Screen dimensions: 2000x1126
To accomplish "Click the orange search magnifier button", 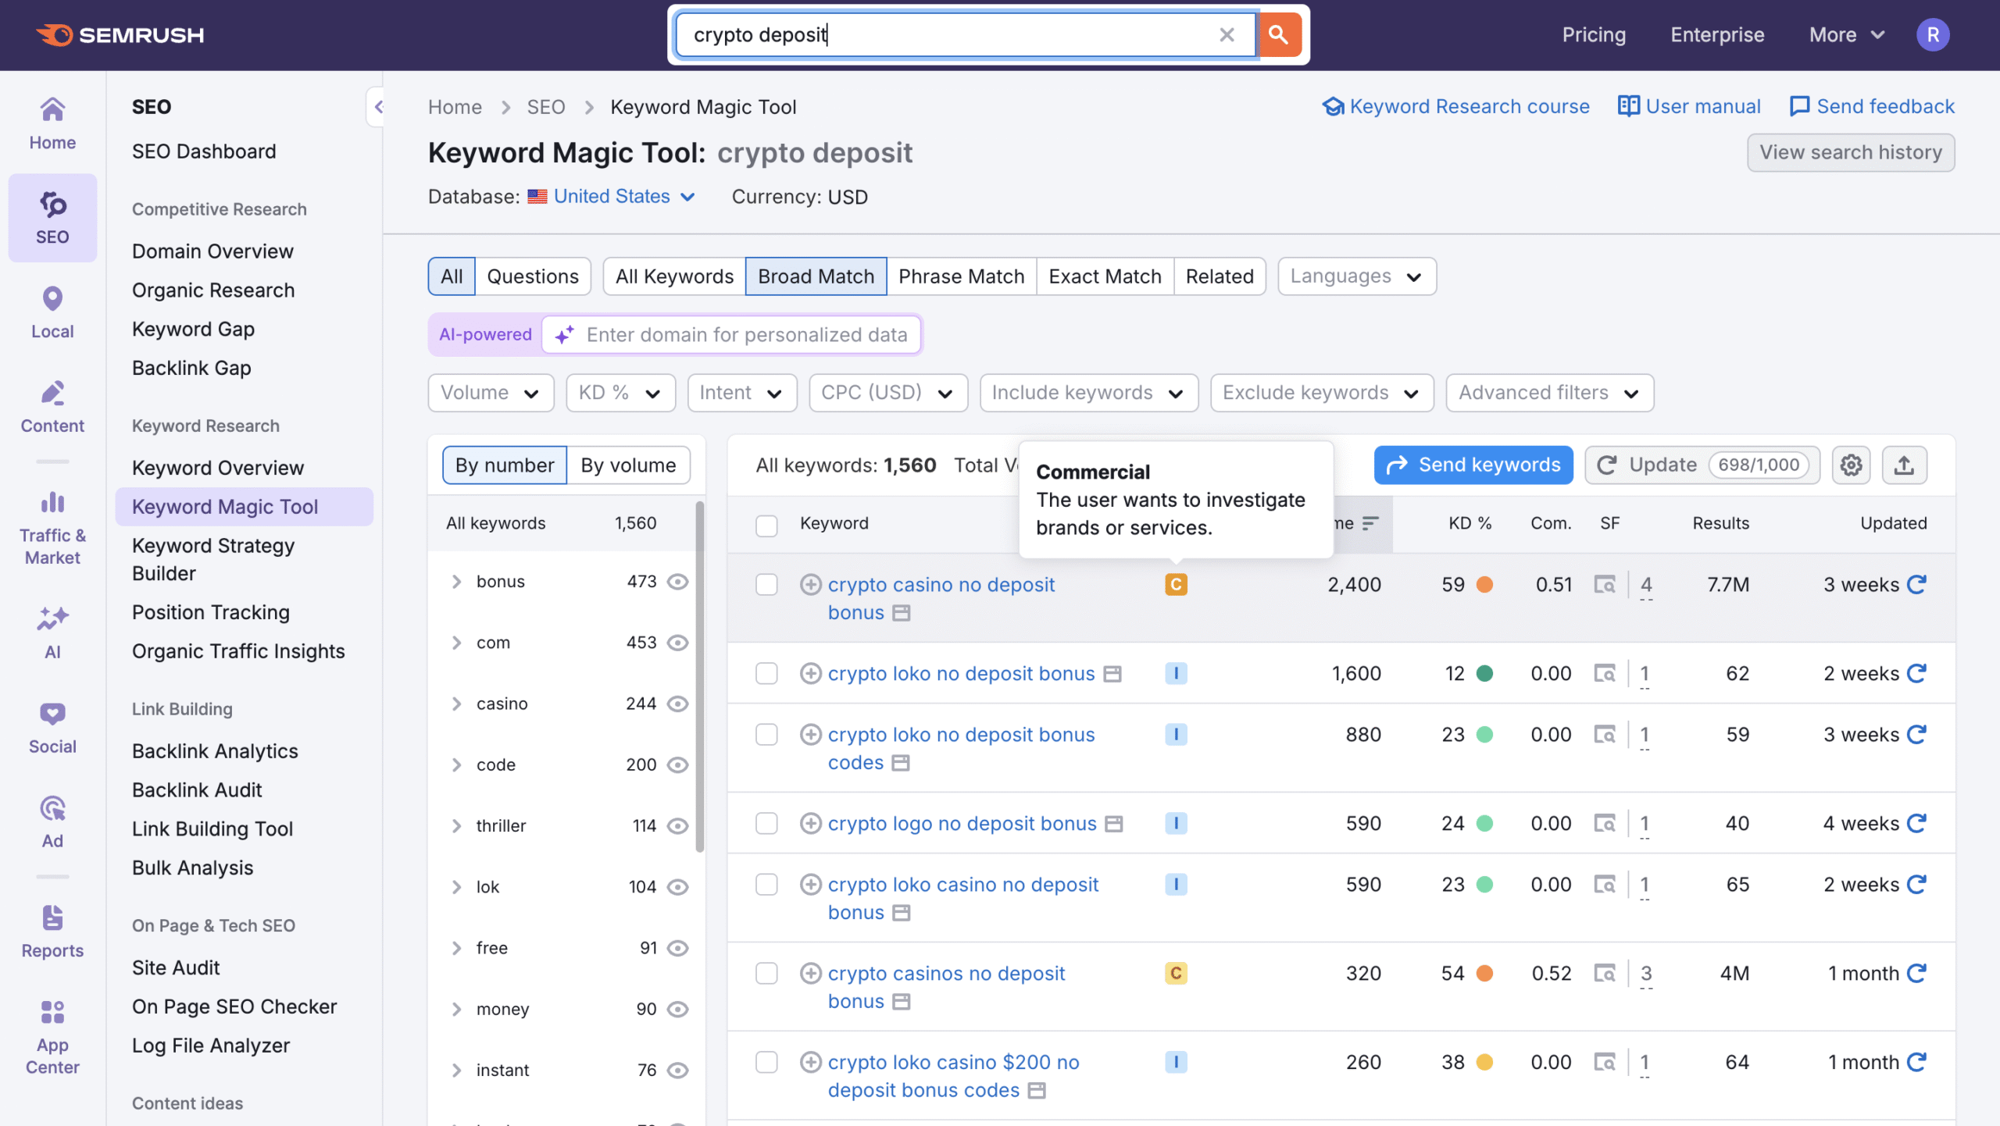I will click(1279, 35).
